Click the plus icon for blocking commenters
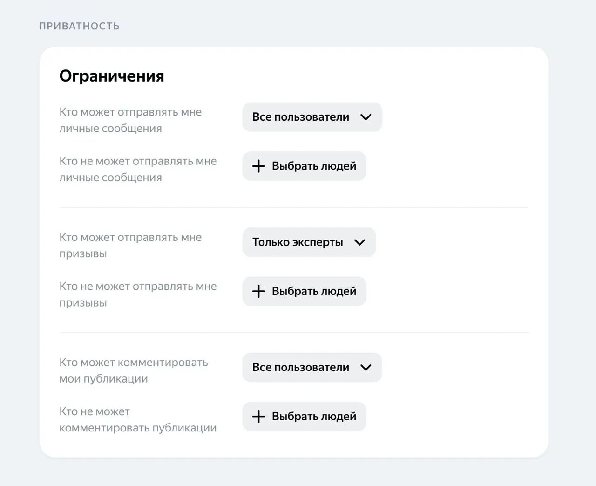Viewport: 596px width, 486px height. point(258,417)
